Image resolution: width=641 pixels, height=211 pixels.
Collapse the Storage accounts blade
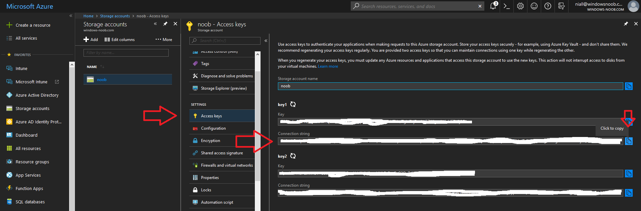pyautogui.click(x=155, y=24)
